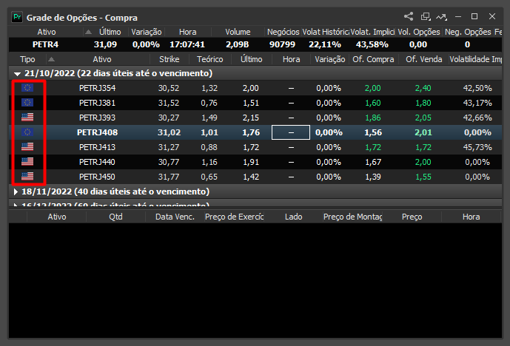
Task: Click the American flag icon for PETRJ393
Action: (27, 118)
